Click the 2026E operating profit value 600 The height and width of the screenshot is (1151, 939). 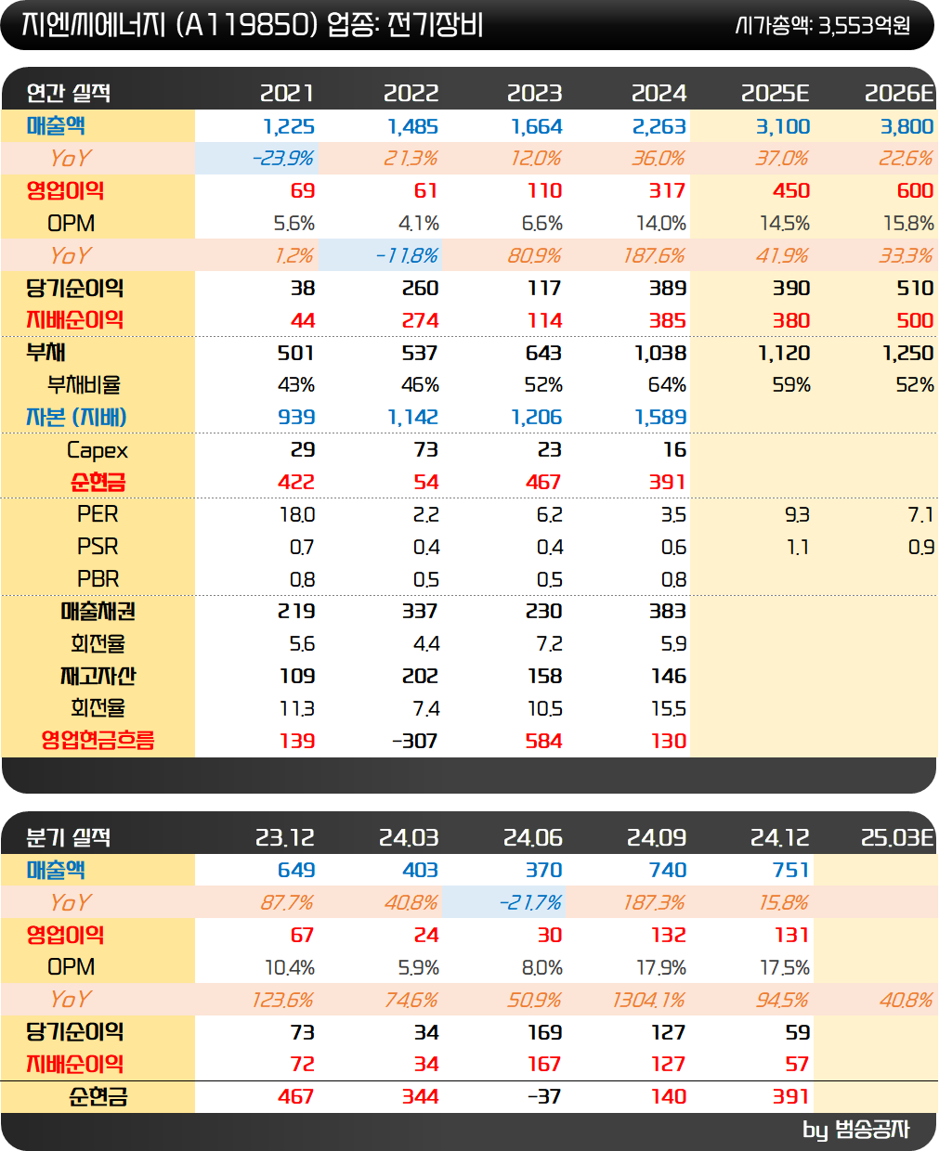click(x=916, y=191)
